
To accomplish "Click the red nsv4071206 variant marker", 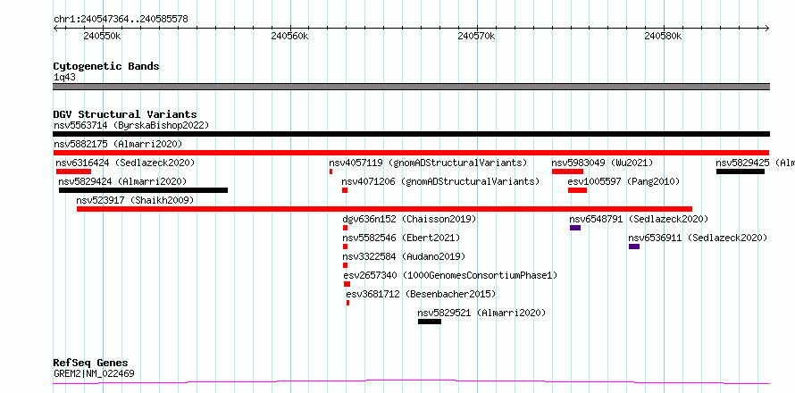I will [x=345, y=190].
